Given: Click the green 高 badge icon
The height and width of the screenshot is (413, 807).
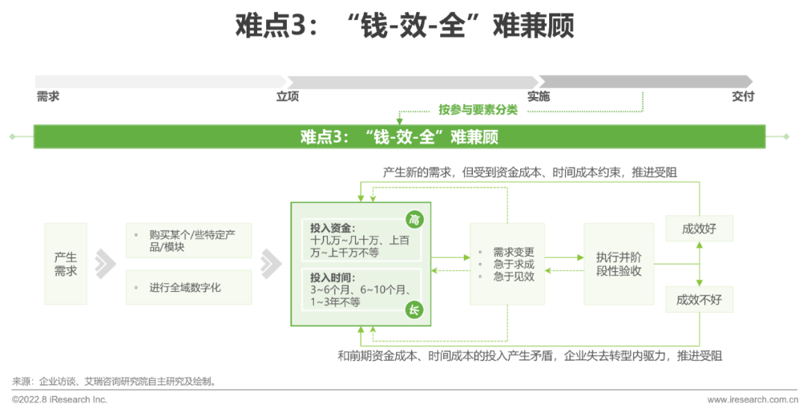Looking at the screenshot, I should coord(414,219).
